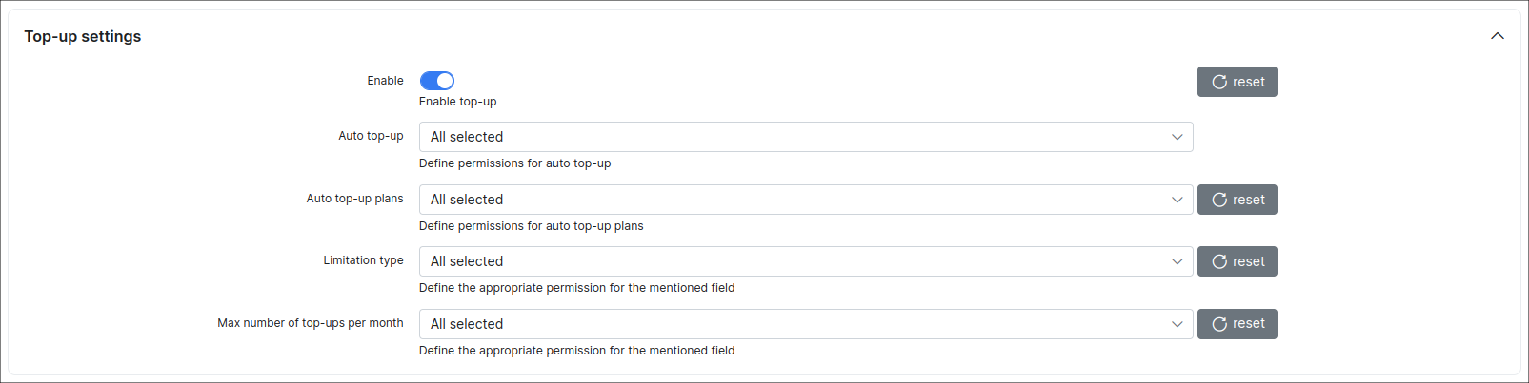
Task: Click 'Define permissions for auto top-up' hint
Action: coord(514,163)
